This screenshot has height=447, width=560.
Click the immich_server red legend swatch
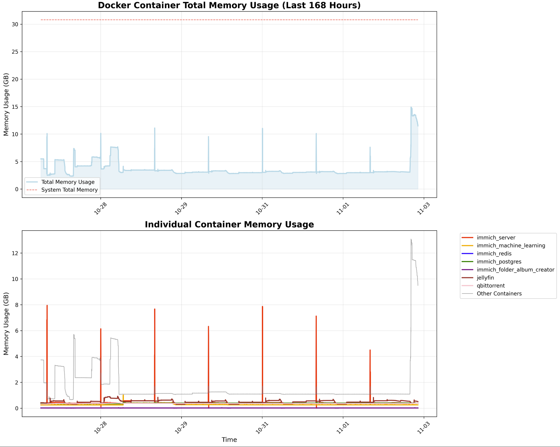467,238
